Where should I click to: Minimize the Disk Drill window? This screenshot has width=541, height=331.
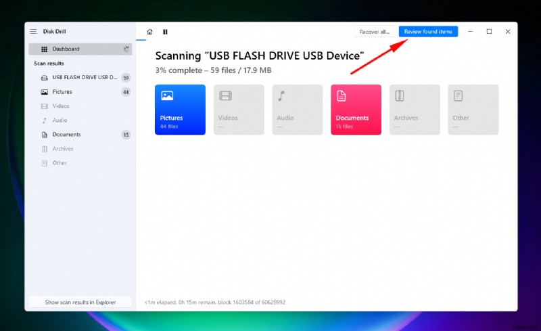pos(470,31)
